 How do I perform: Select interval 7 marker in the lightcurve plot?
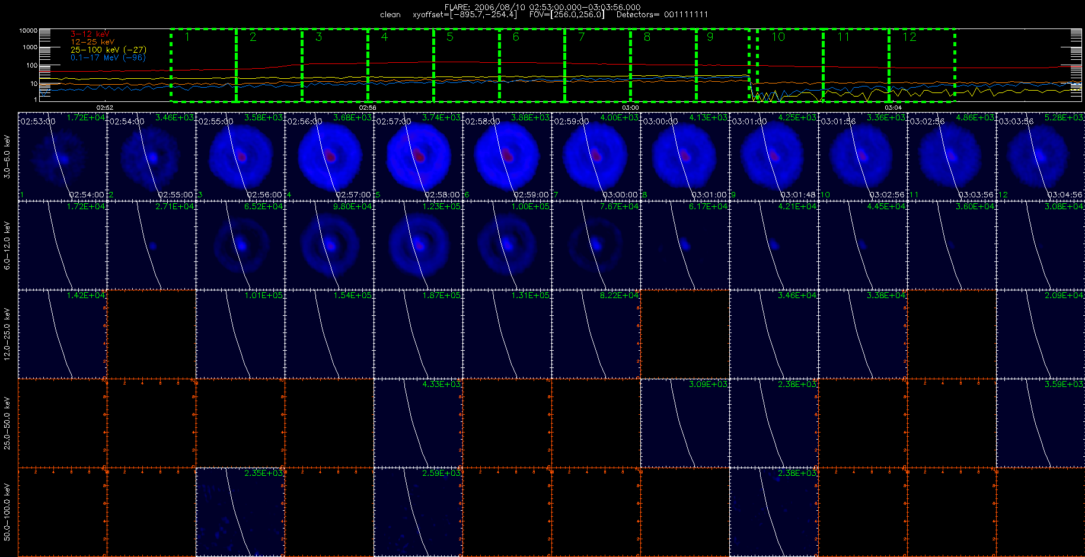tap(582, 37)
